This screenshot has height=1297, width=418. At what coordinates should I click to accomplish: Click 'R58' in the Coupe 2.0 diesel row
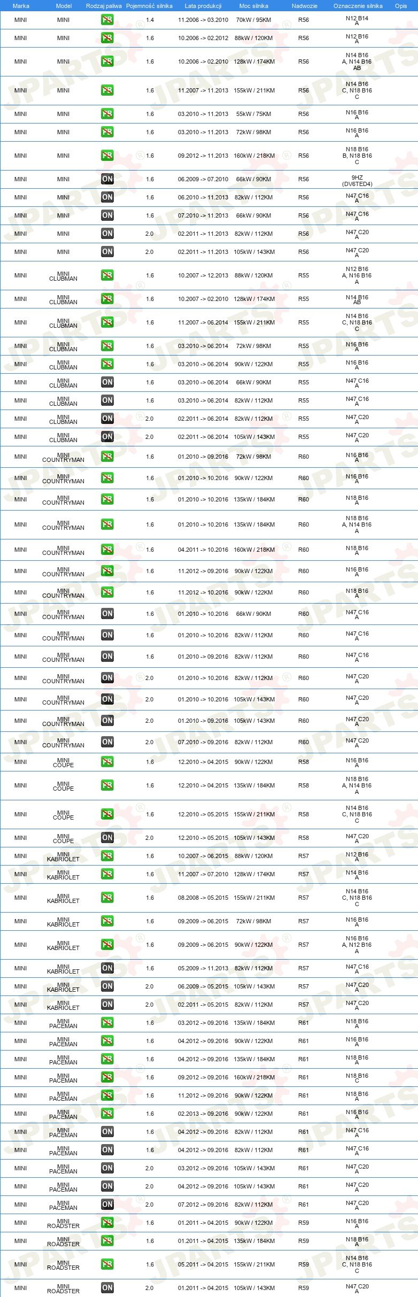[304, 838]
